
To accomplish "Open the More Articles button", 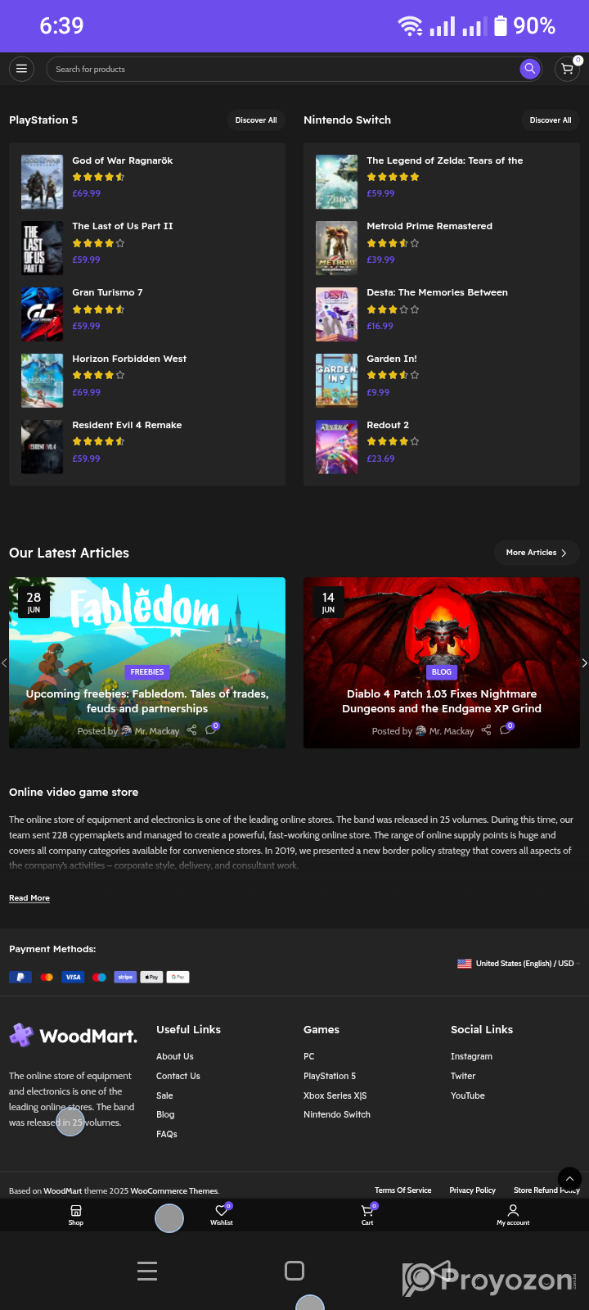I will (x=537, y=553).
